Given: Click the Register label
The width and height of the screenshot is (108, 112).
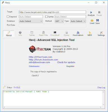Looking at the screenshot, I should coord(70,66).
